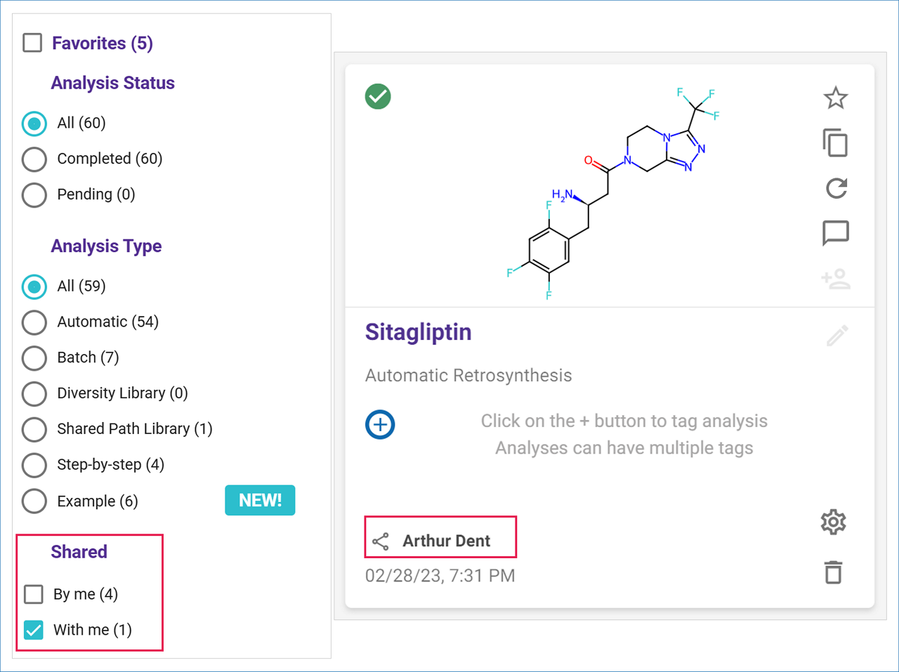Select Pending (0) analysis status

coord(34,195)
